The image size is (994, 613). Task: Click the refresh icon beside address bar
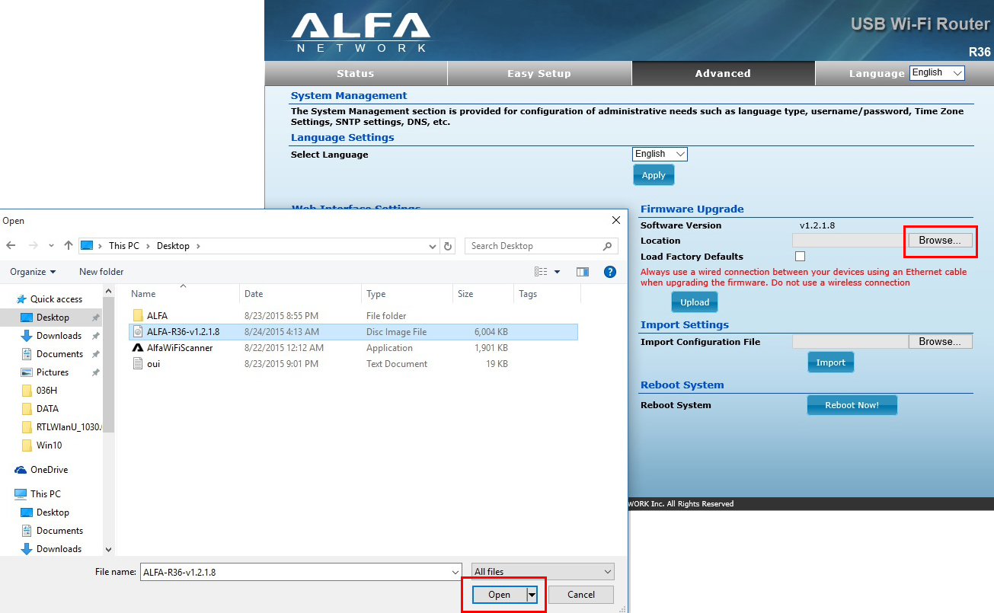448,246
